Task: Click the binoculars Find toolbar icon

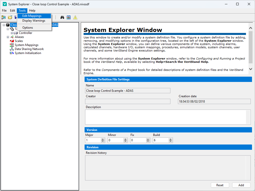Action: (x=62, y=17)
